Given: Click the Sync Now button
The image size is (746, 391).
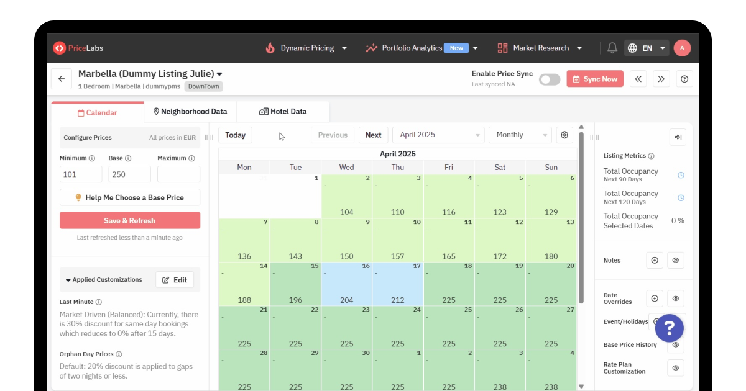Looking at the screenshot, I should [595, 79].
